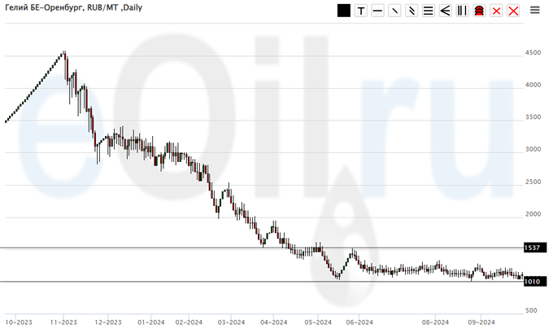This screenshot has height=329, width=553.
Task: Click the 11-2023 date axis label
Action: pos(63,321)
